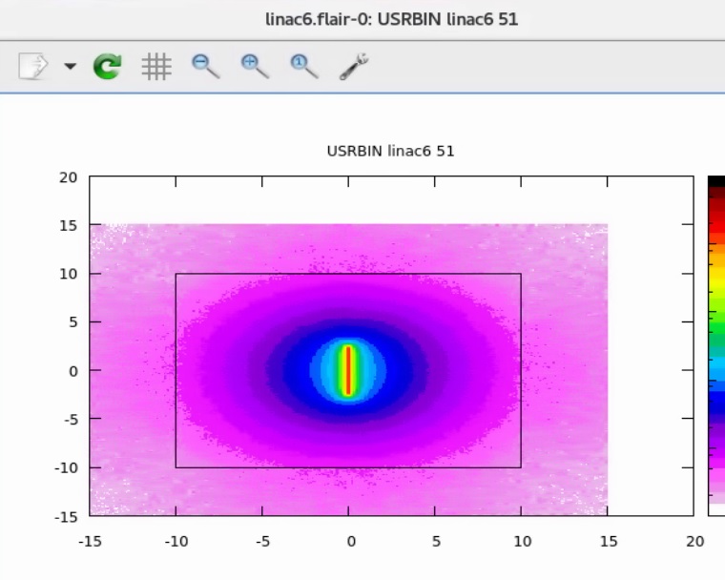Open the dropdown arrow beside export icon
The height and width of the screenshot is (580, 725).
(x=71, y=67)
